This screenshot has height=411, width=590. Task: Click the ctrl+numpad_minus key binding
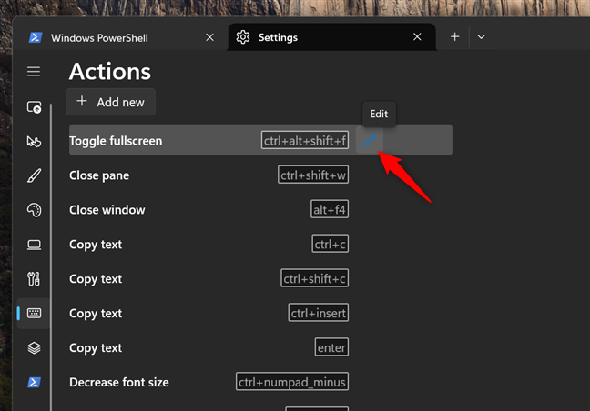coord(292,382)
